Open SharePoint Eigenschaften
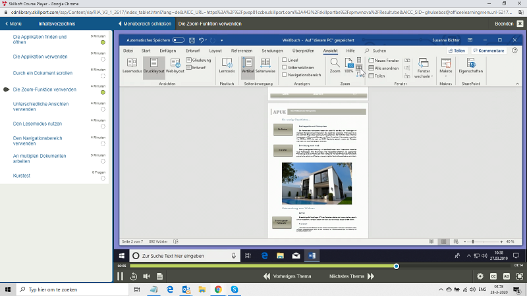The width and height of the screenshot is (527, 296). point(471,66)
